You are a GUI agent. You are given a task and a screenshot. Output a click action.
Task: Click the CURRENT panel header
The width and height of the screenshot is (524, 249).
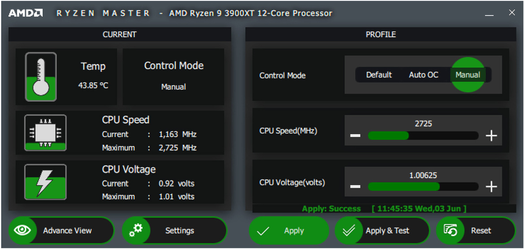120,34
